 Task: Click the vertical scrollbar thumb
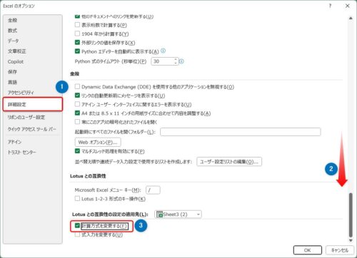coord(351,215)
